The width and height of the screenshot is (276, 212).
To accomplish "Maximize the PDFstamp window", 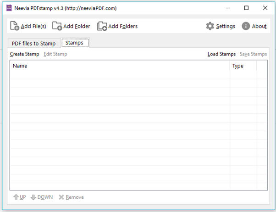I will [246, 8].
